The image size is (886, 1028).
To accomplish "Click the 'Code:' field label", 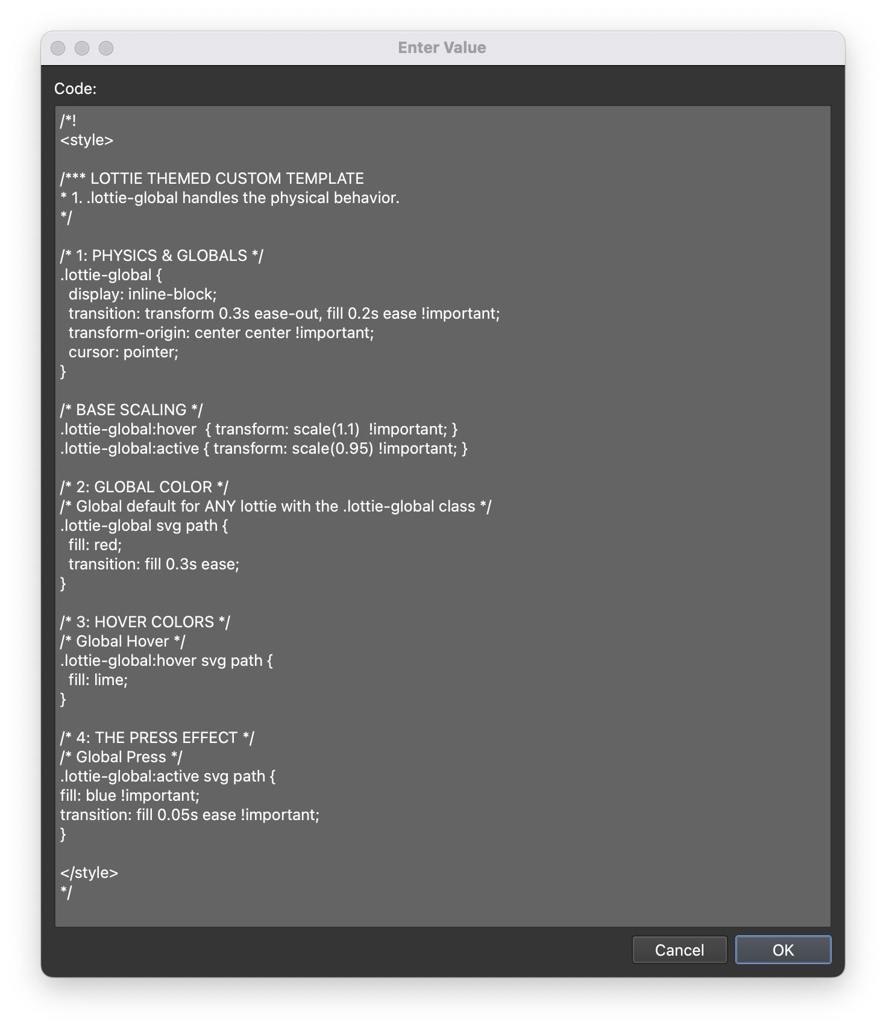I will 75,89.
